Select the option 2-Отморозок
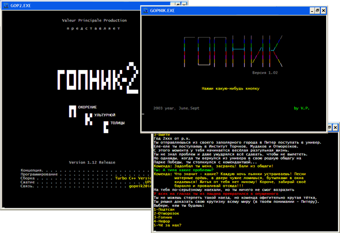Screen dimensions: 340x233 click(166, 213)
